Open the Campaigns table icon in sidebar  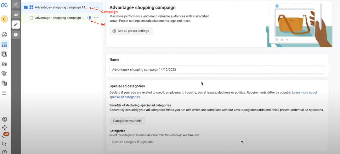tap(4, 45)
